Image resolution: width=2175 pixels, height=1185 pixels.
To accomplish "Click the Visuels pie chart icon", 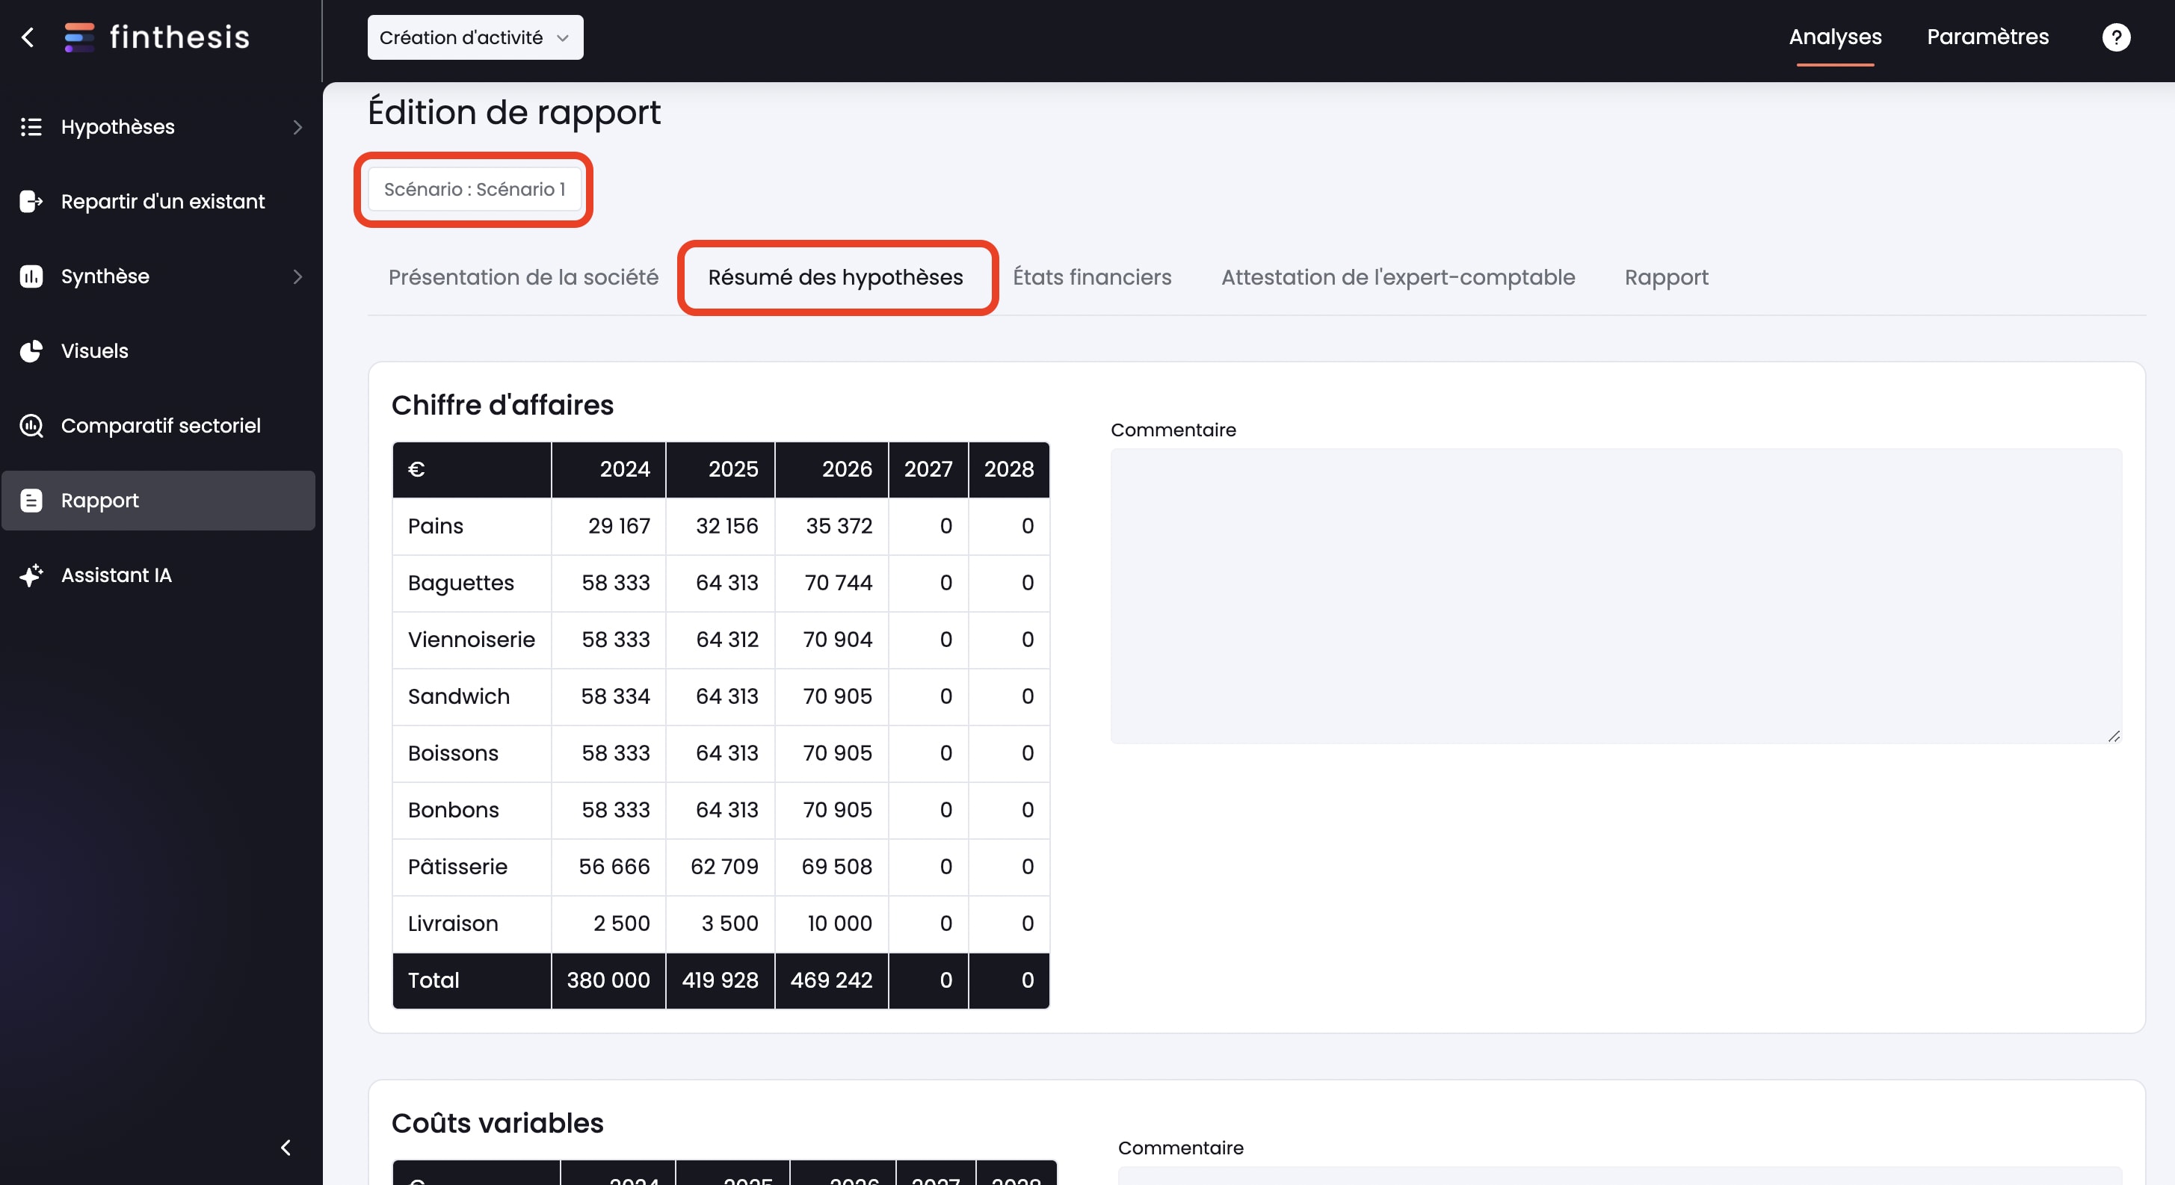I will point(31,351).
